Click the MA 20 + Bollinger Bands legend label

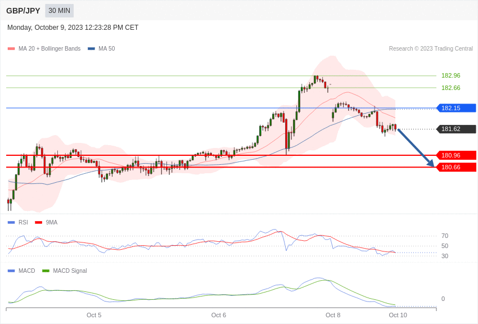coord(49,48)
